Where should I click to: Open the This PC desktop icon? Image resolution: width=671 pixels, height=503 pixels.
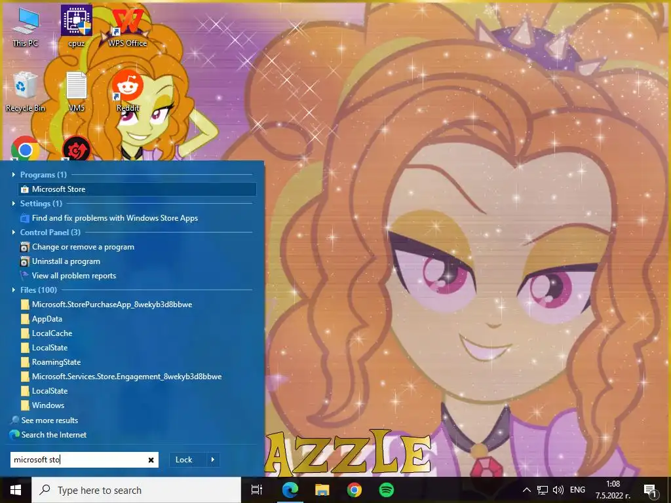26,26
